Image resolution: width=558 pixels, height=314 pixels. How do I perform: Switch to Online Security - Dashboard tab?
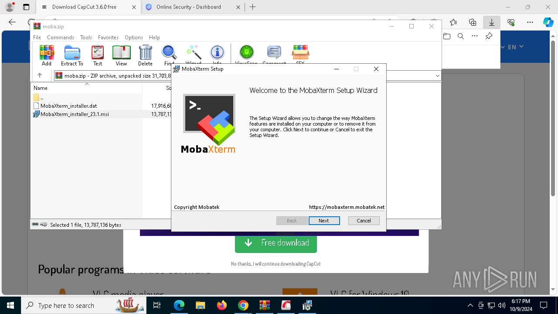pyautogui.click(x=189, y=7)
